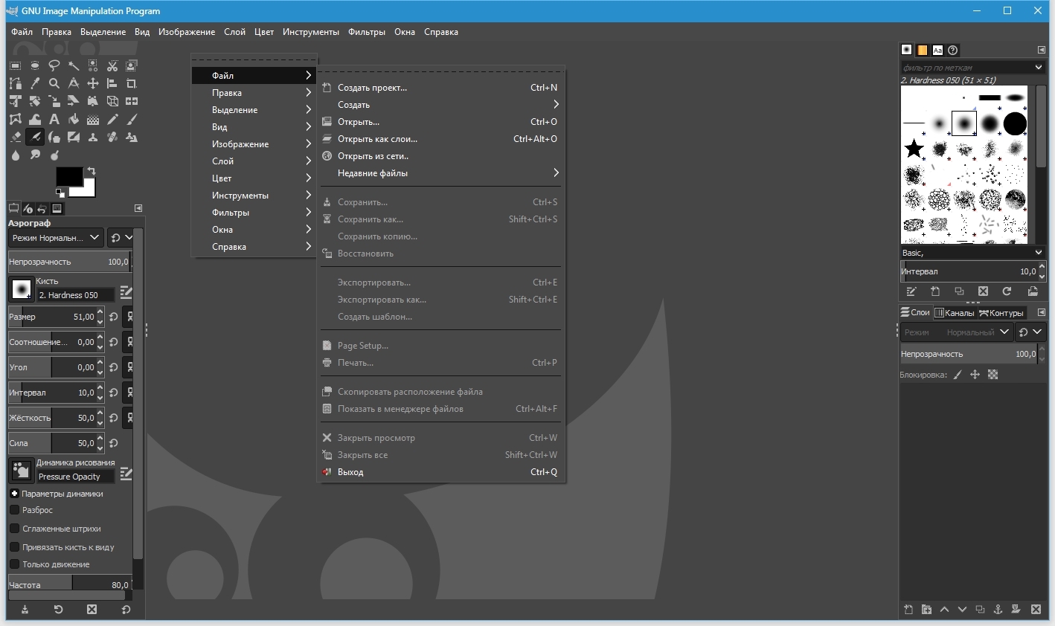Choose the Fuzzy Select magic wand tool

[74, 65]
